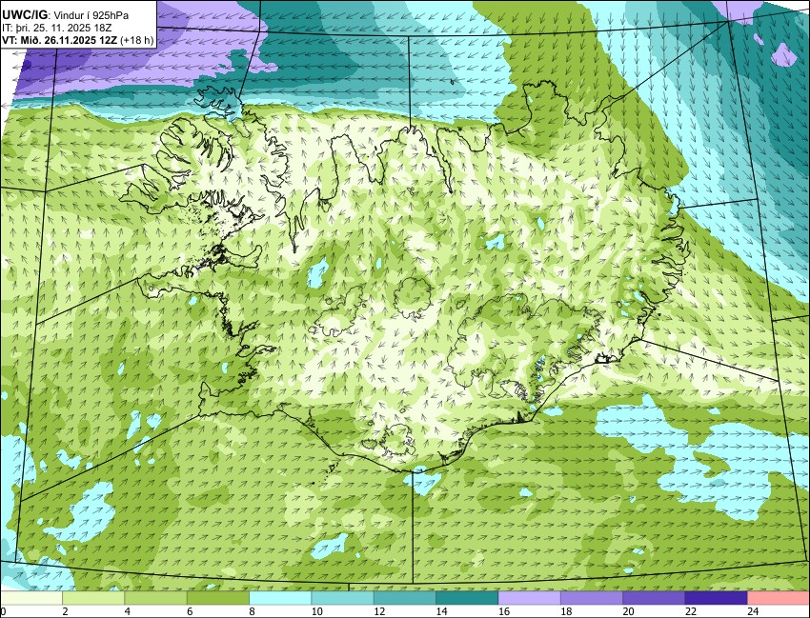Click the legend value 10
Image resolution: width=810 pixels, height=618 pixels.
316,611
